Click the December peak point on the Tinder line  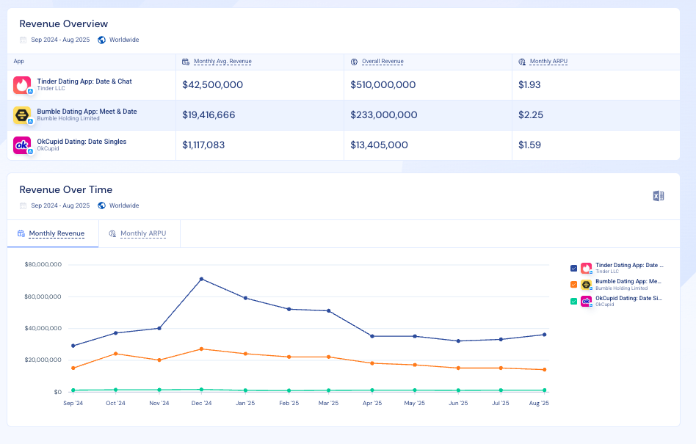click(200, 279)
